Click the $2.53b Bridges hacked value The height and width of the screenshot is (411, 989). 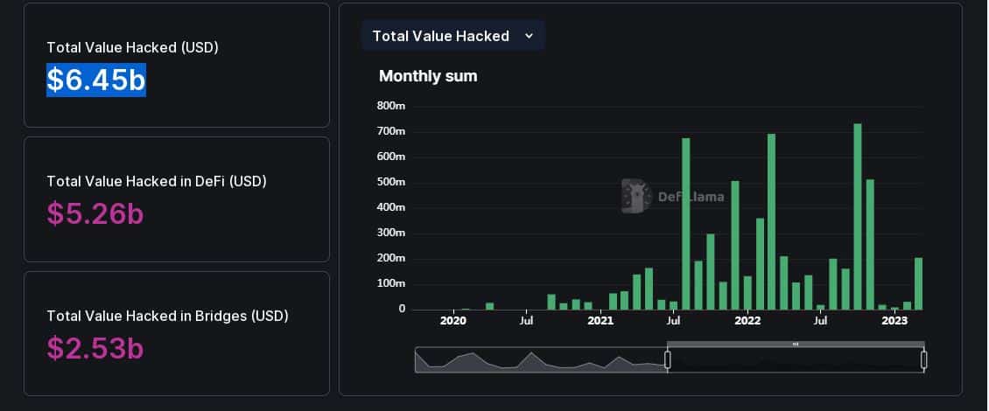(x=95, y=348)
